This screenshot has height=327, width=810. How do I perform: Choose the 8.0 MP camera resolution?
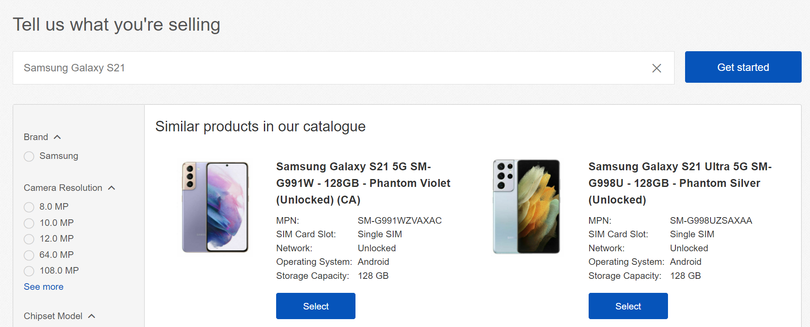tap(29, 207)
